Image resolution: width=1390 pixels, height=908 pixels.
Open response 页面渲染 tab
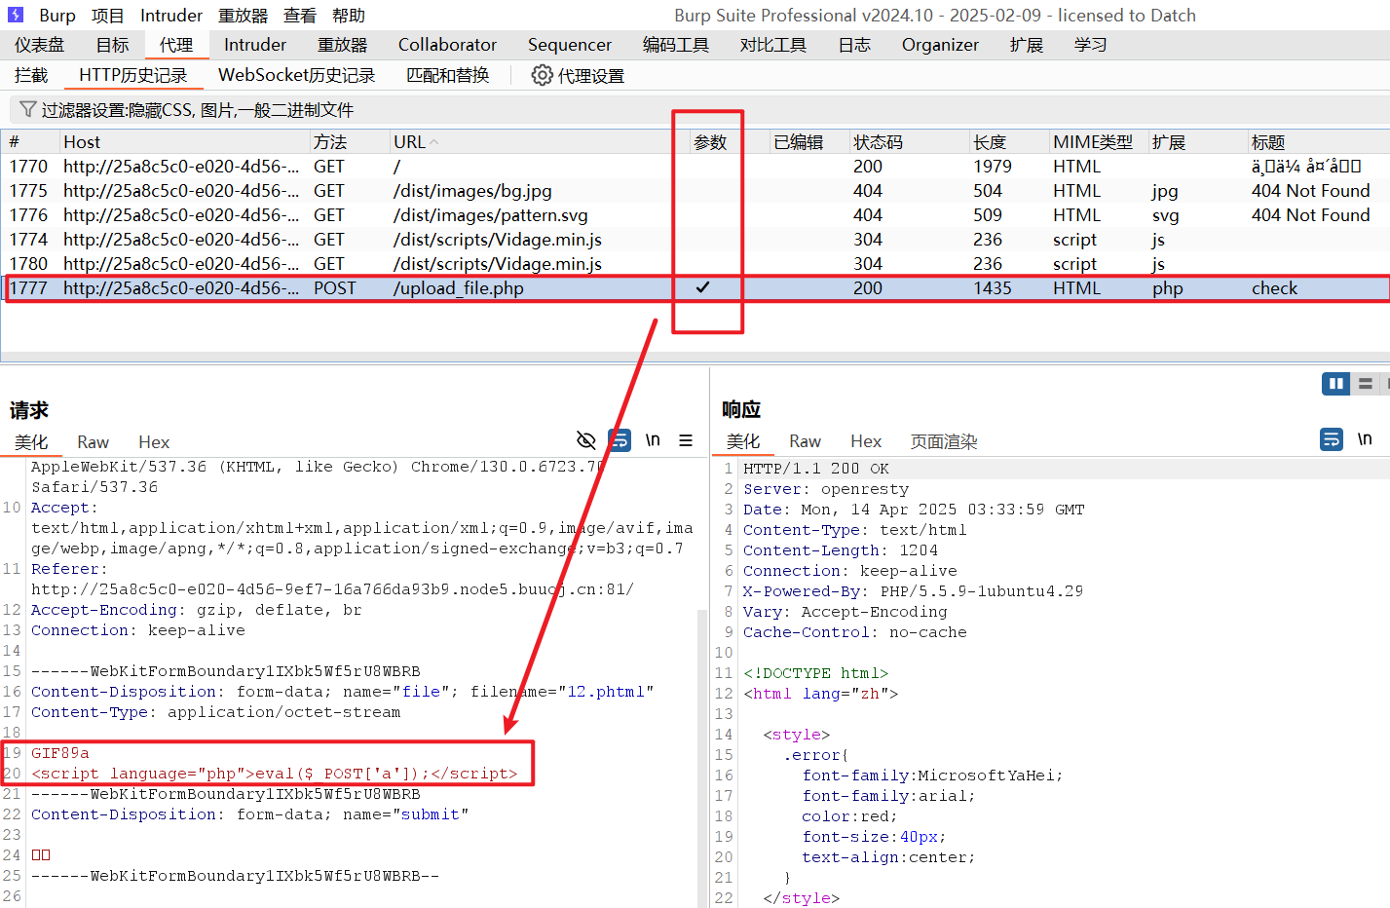tap(944, 441)
